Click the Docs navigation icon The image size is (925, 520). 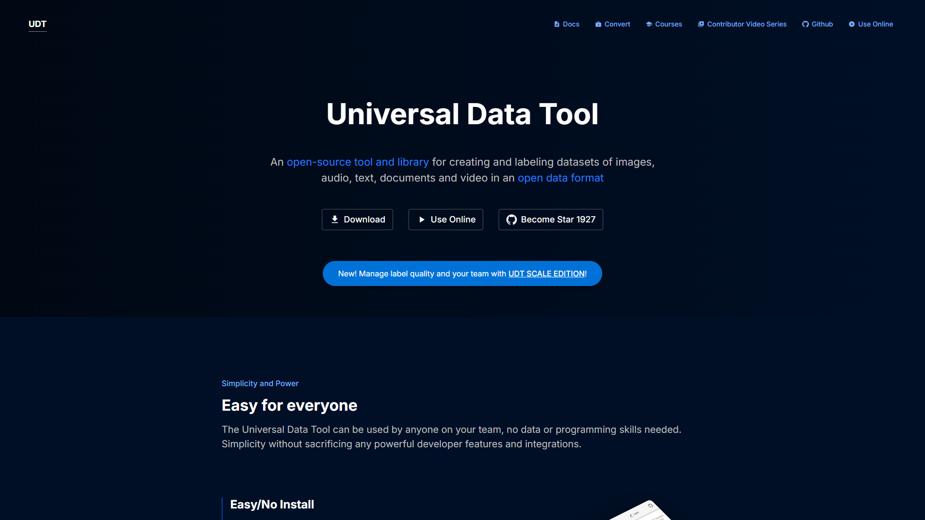point(556,24)
